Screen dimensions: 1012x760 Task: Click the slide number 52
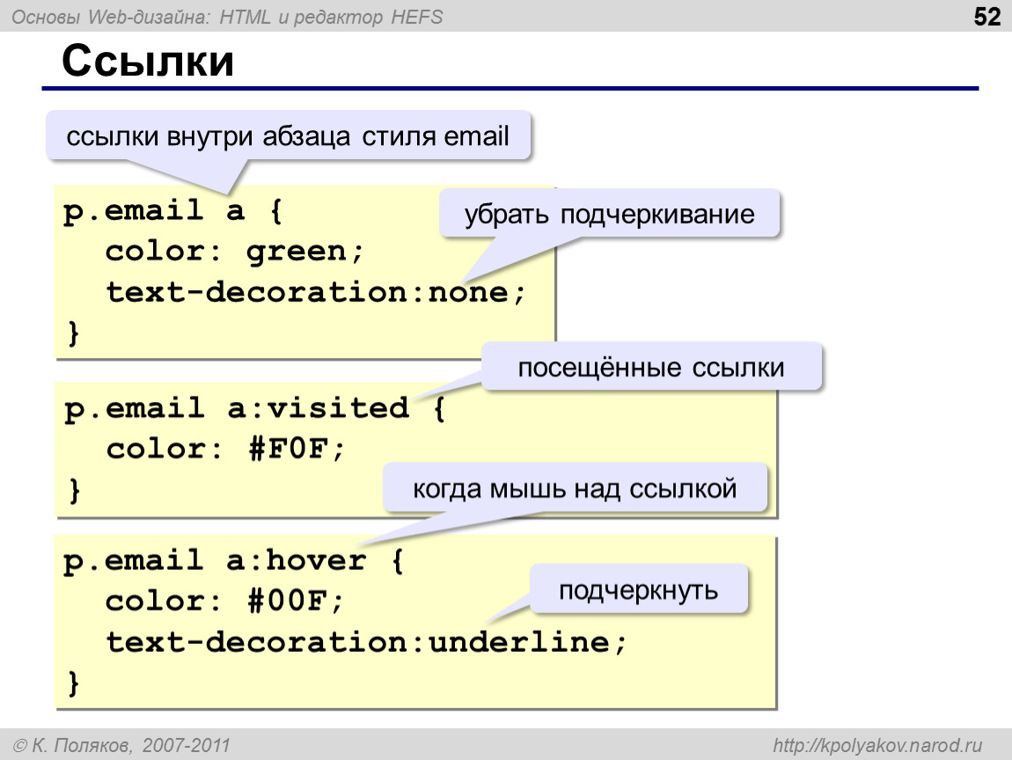click(x=986, y=17)
